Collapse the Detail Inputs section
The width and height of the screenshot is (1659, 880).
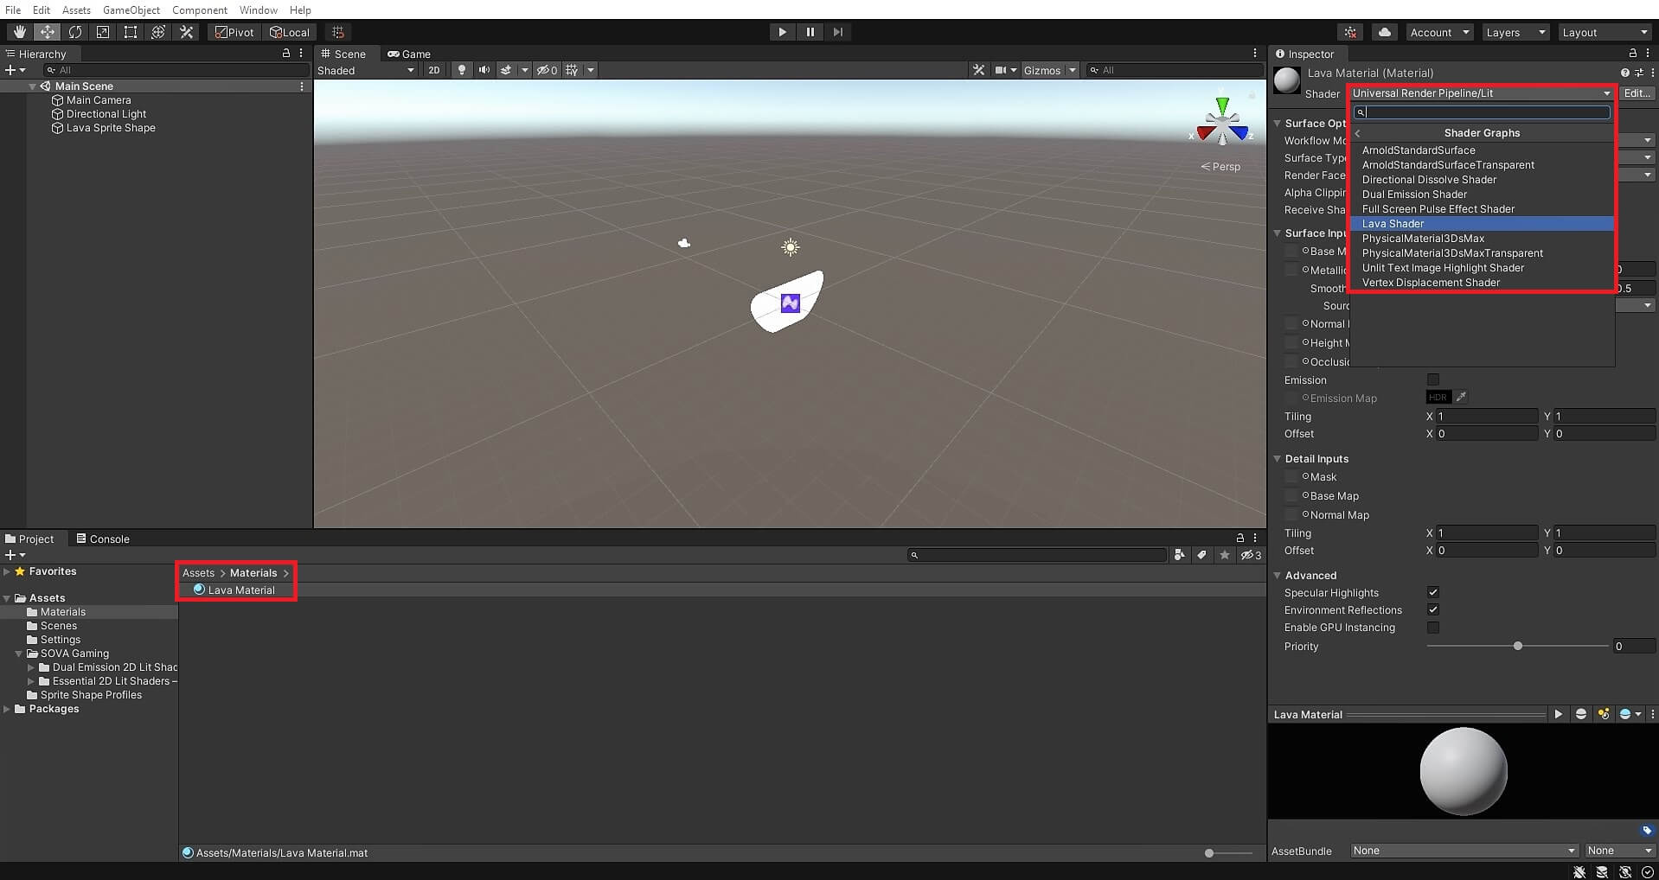pos(1278,458)
